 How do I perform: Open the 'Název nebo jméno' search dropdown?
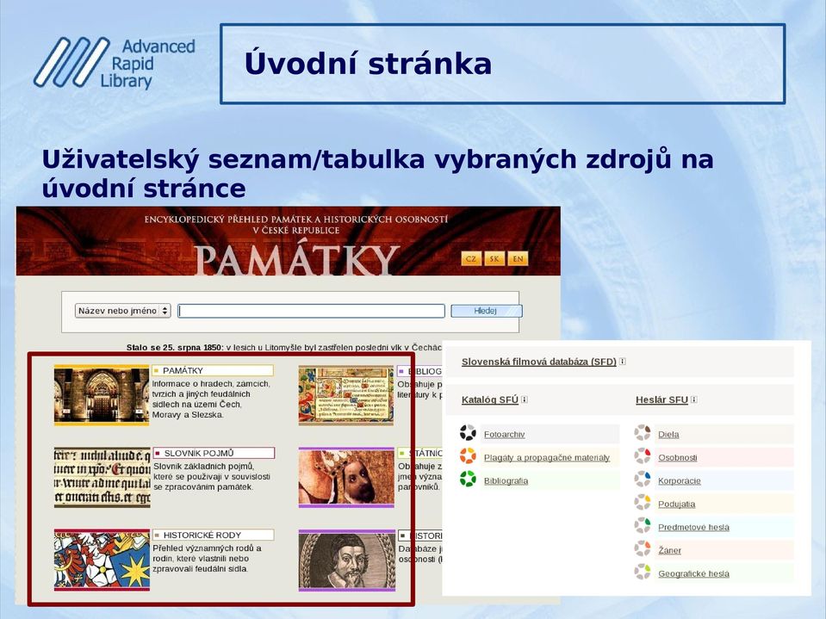click(123, 311)
